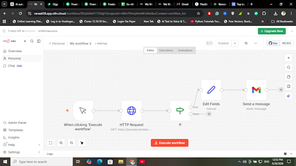Click the If node true output connector
This screenshot has height=166, width=296.
click(191, 107)
